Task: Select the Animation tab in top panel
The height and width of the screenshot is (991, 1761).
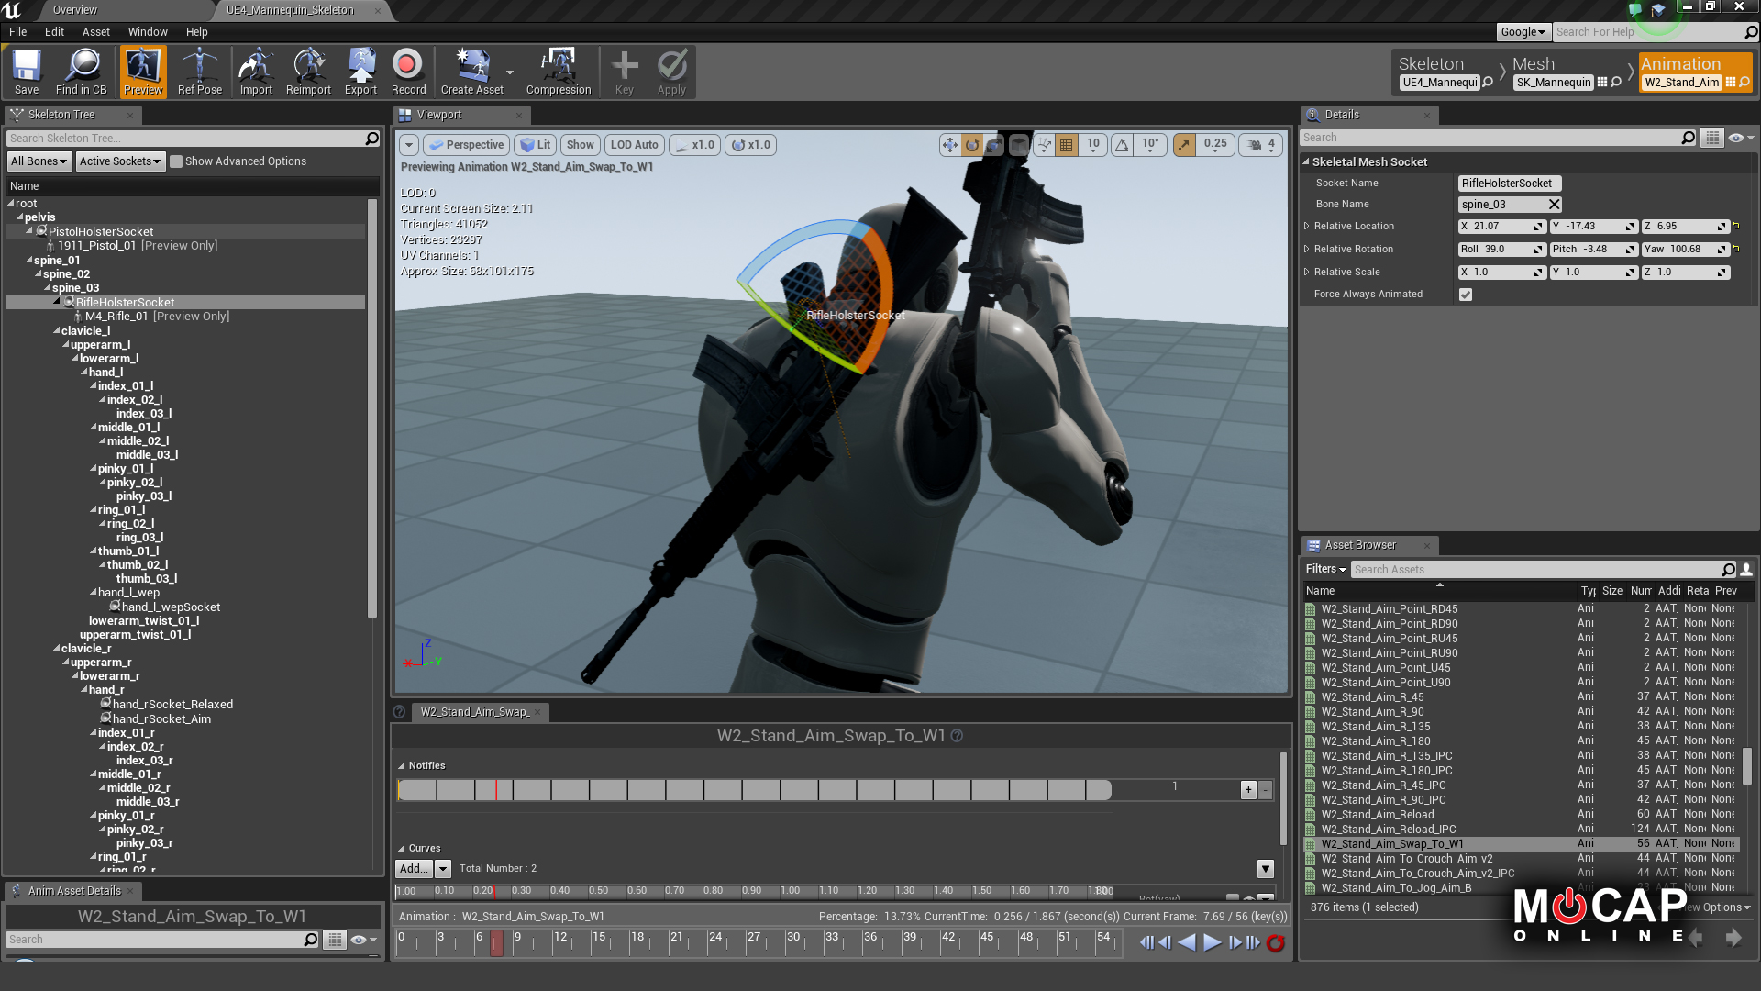Action: pyautogui.click(x=1682, y=64)
